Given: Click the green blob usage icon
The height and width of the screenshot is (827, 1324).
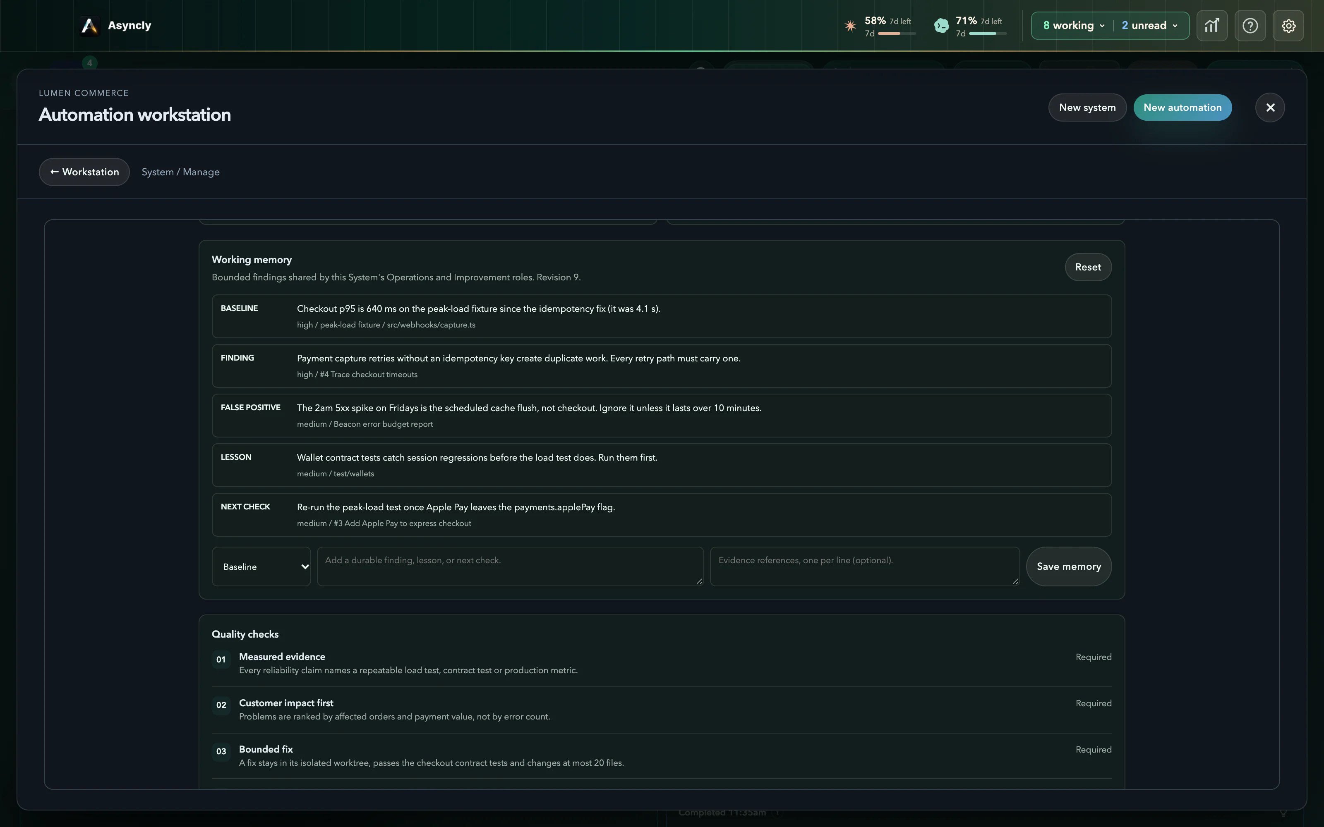Looking at the screenshot, I should pyautogui.click(x=941, y=26).
